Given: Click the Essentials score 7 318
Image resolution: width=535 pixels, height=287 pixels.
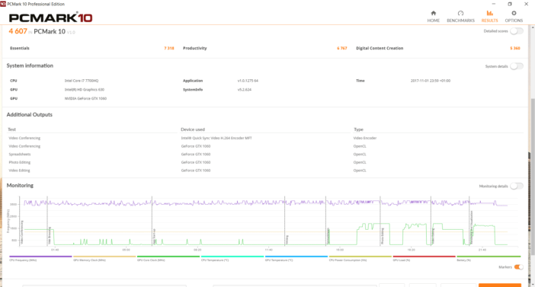Looking at the screenshot, I should tap(169, 48).
